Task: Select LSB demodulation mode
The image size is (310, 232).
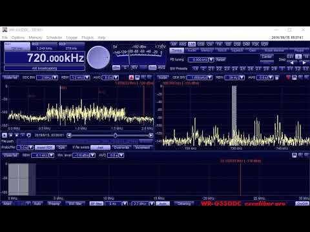Action: (x=192, y=44)
